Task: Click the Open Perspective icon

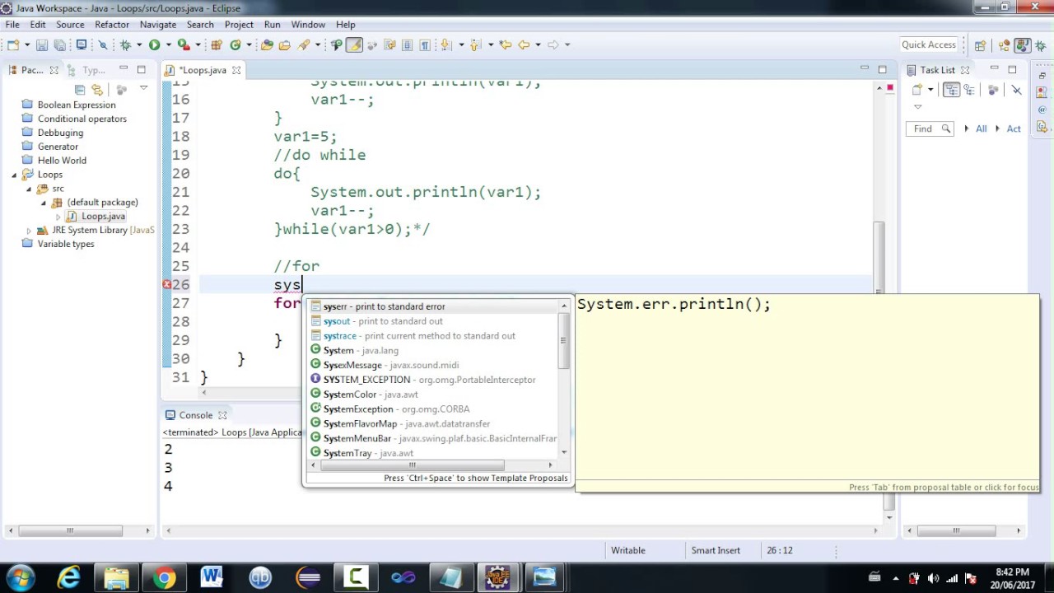Action: coord(980,45)
